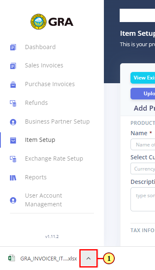Viewport: 155px width, 270px height.
Task: Expand the download options chevron
Action: click(89, 258)
